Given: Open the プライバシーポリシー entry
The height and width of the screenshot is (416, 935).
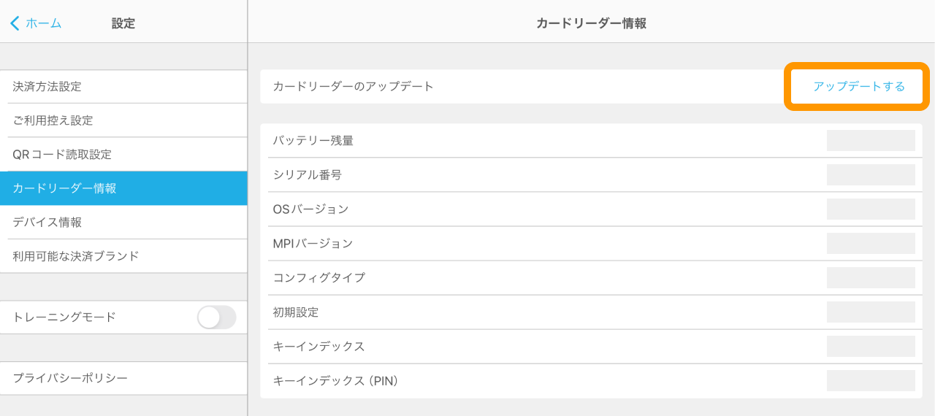Looking at the screenshot, I should pyautogui.click(x=123, y=378).
